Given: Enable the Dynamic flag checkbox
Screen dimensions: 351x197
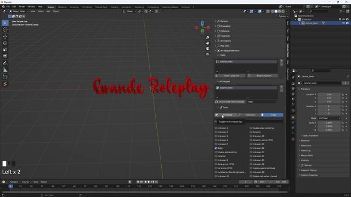Looking at the screenshot, I should 251,132.
